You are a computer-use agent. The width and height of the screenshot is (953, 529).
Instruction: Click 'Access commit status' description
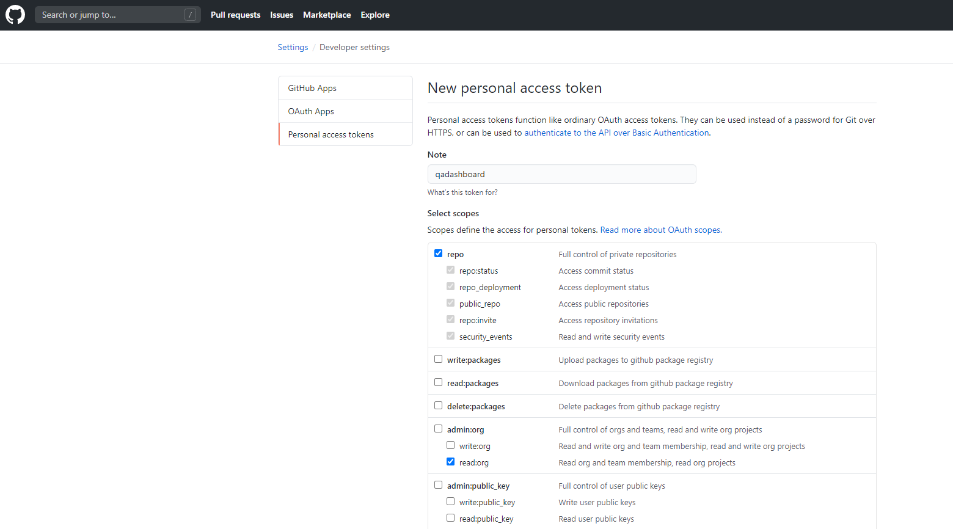[596, 271]
